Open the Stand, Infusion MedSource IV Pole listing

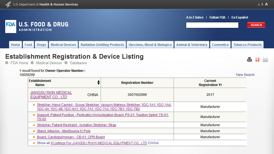(x=64, y=131)
